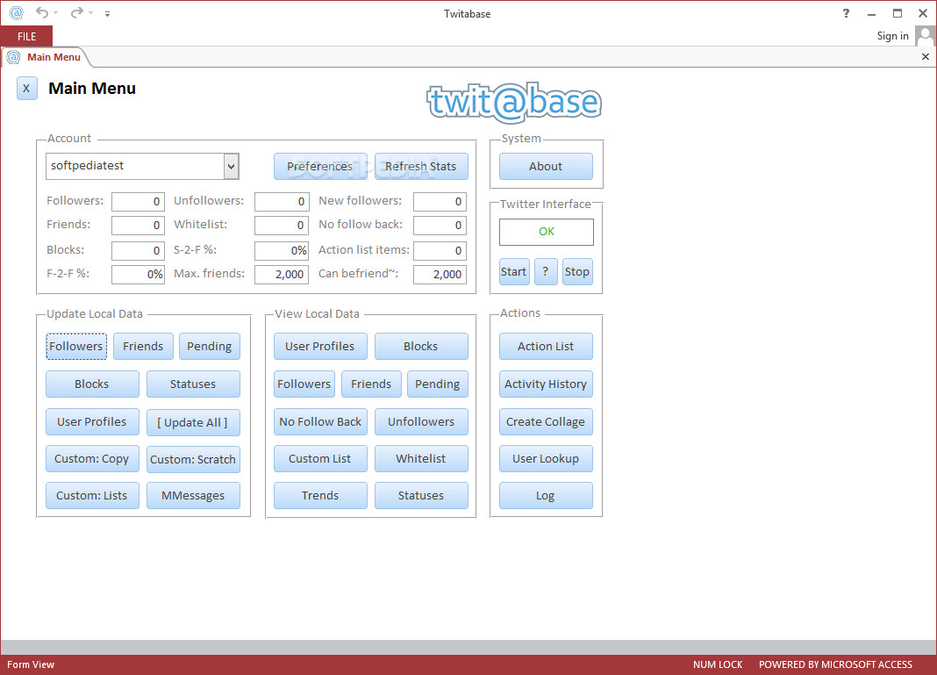Click Custom: Scratch button
Viewport: 937px width, 675px height.
coord(193,460)
